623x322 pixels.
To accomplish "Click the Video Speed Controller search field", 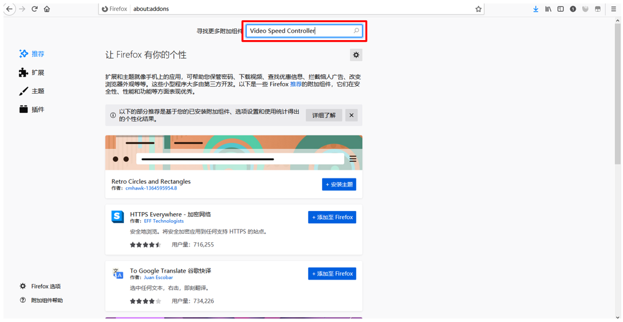I will click(305, 31).
